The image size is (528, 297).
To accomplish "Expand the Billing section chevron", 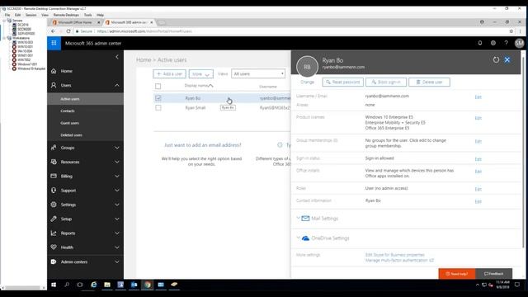I will click(117, 176).
